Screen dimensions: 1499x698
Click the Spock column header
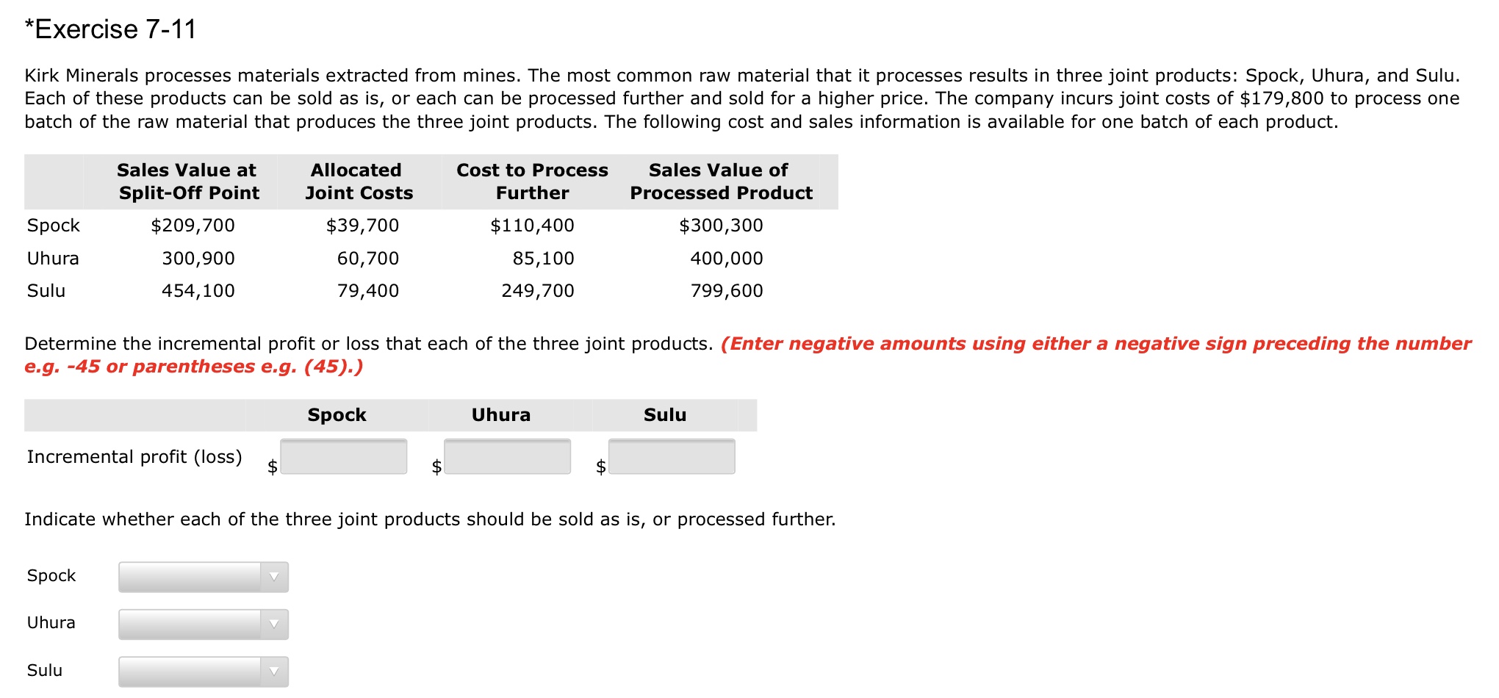click(x=337, y=414)
